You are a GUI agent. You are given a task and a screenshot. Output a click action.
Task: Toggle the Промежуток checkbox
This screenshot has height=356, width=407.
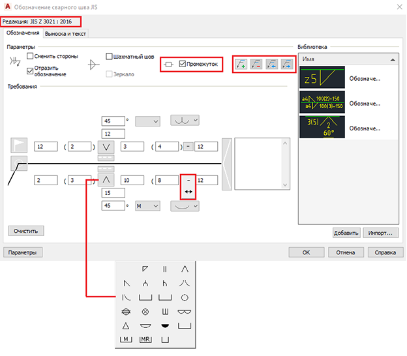coord(183,64)
